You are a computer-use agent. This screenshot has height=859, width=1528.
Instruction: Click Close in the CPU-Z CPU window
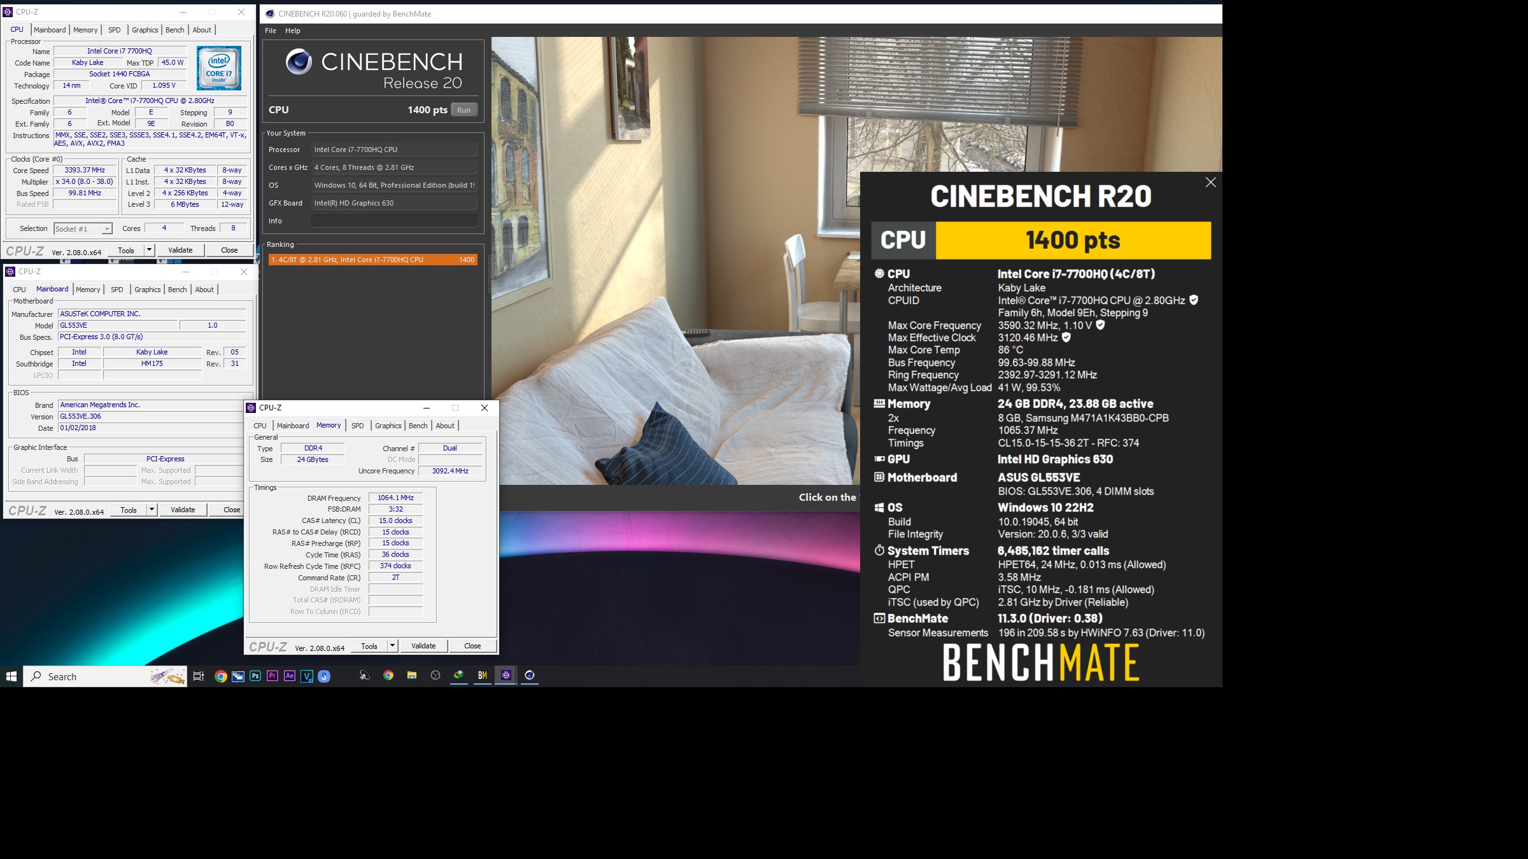(229, 250)
